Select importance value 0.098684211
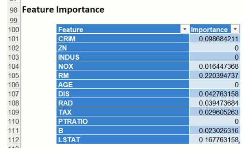 (x=215, y=39)
